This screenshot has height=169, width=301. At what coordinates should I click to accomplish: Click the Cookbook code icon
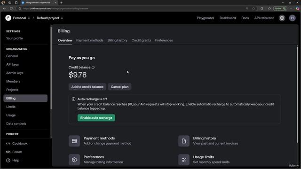click(8, 144)
